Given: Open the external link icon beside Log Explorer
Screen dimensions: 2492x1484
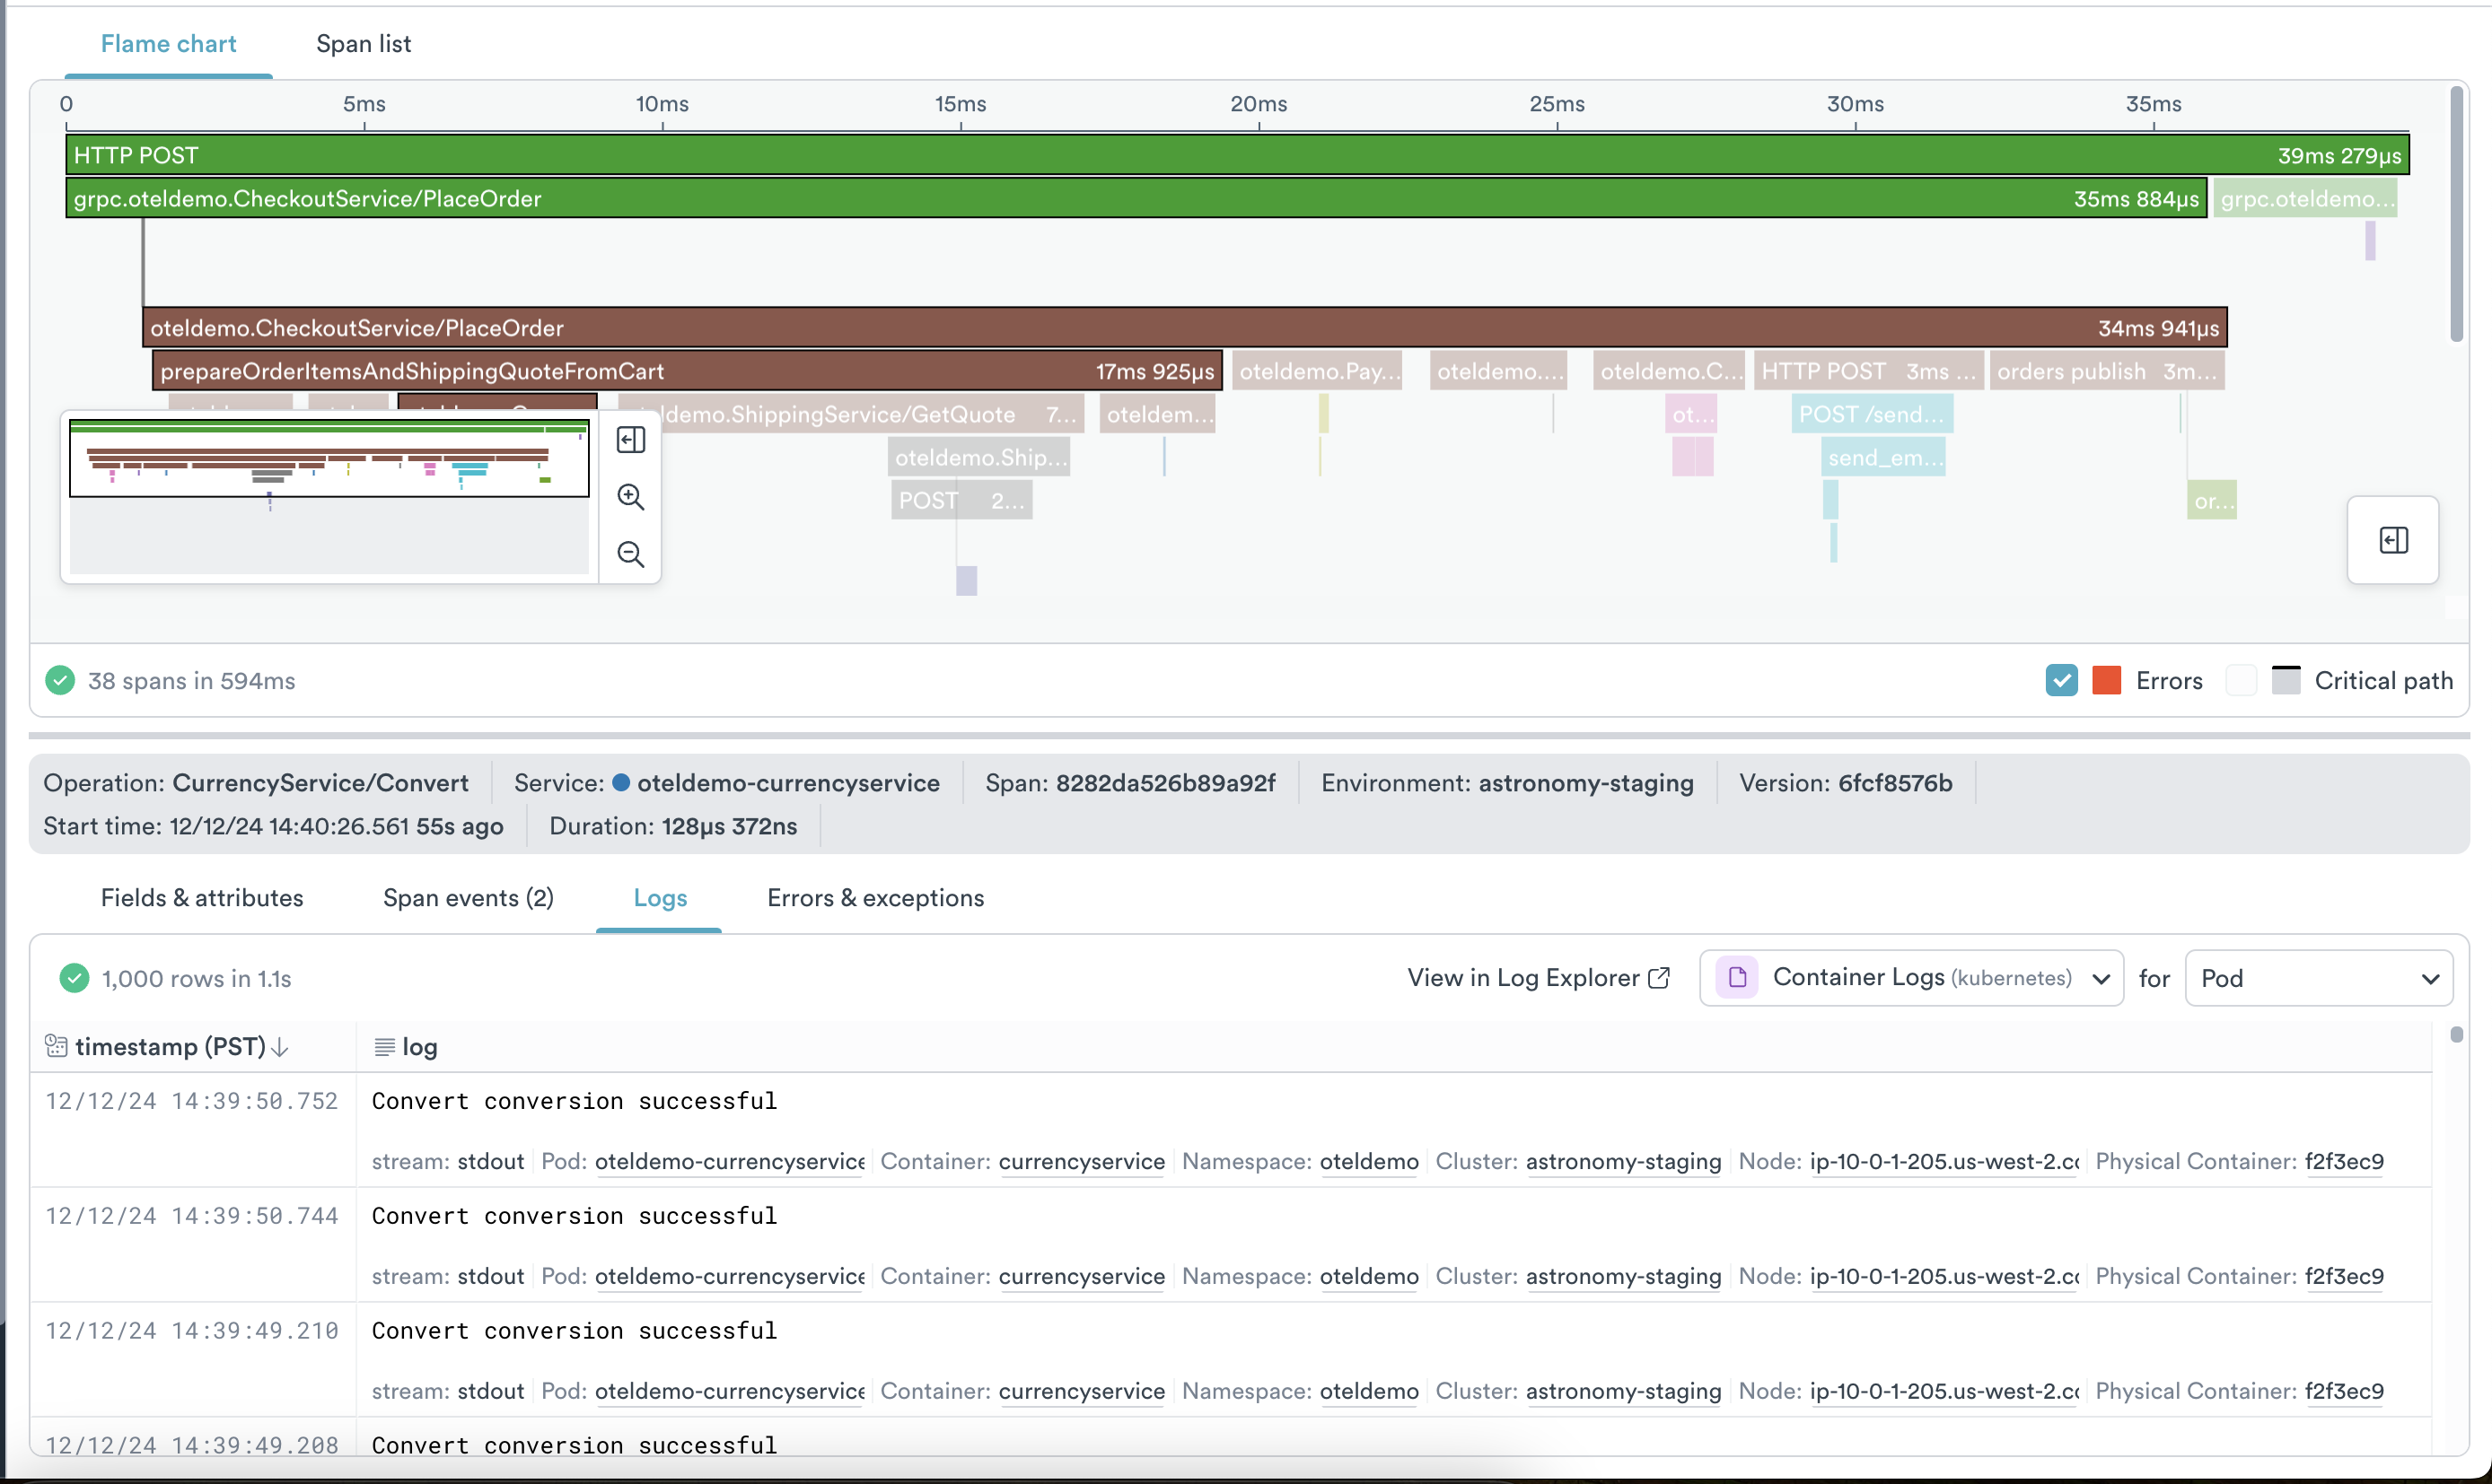Looking at the screenshot, I should (1659, 977).
